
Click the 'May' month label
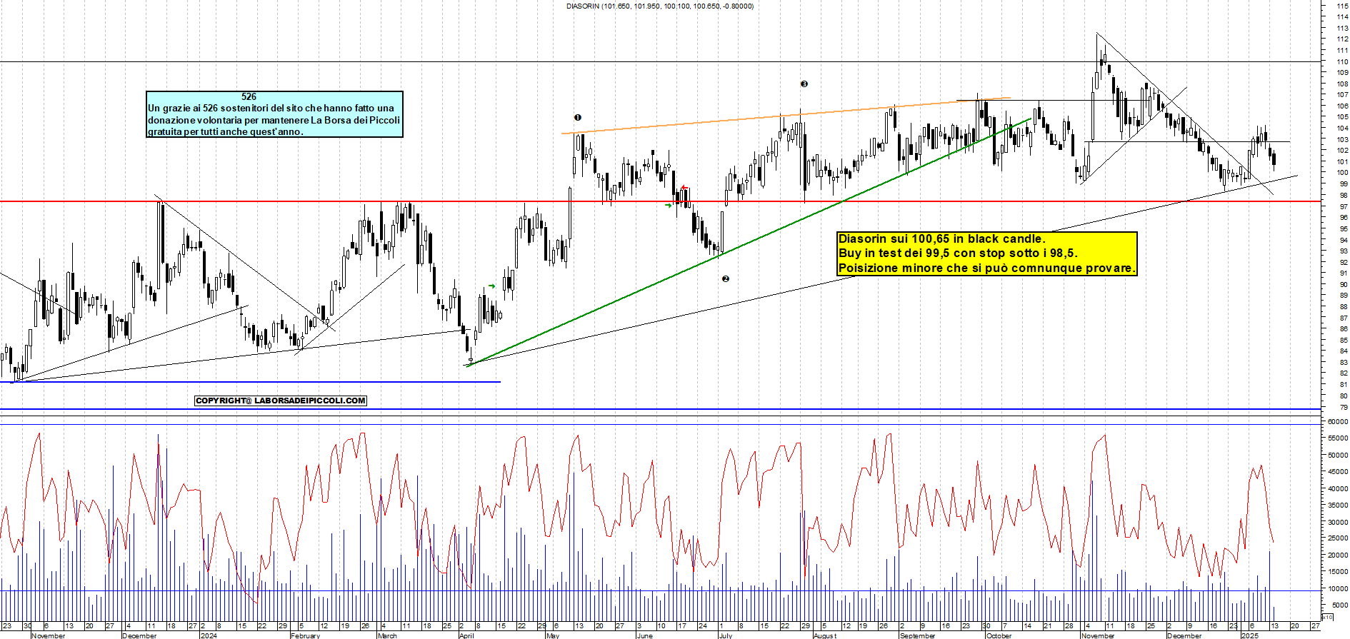[x=552, y=635]
